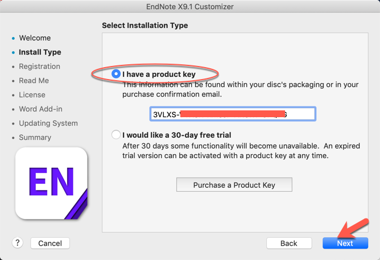380x260 pixels.
Task: Click Next to continue installation
Action: click(x=345, y=243)
